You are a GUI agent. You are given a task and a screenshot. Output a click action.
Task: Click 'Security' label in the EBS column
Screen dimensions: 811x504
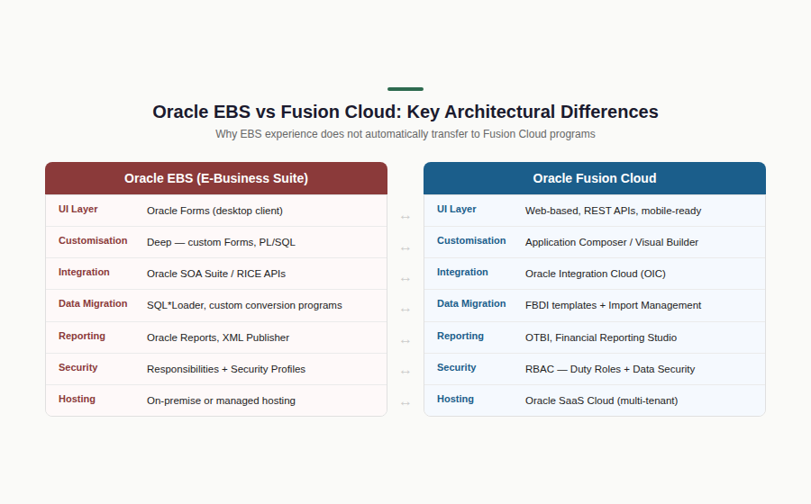78,368
